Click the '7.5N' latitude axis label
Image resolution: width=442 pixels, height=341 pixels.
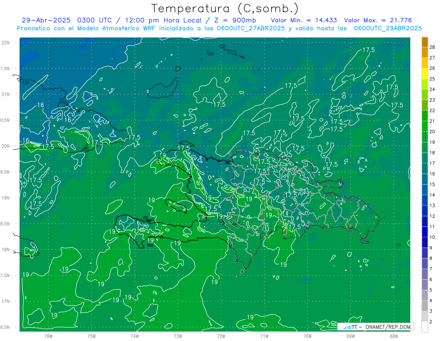click(x=6, y=276)
